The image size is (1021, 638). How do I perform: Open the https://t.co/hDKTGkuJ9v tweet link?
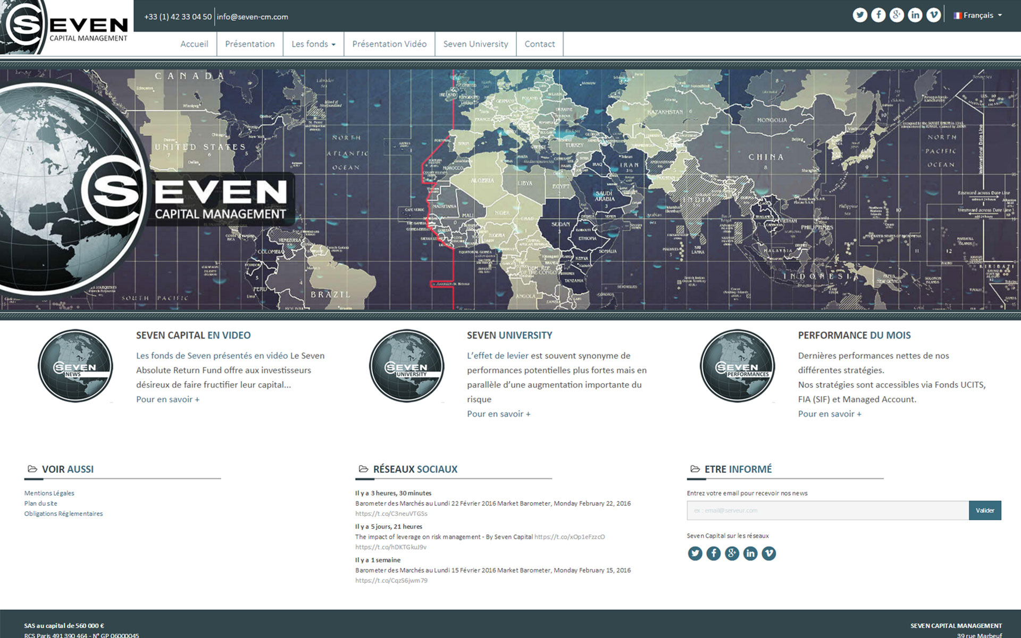391,547
